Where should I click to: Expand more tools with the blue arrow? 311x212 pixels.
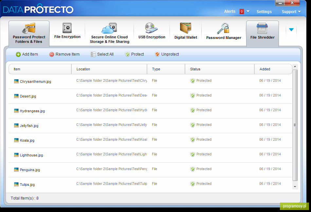click(291, 30)
